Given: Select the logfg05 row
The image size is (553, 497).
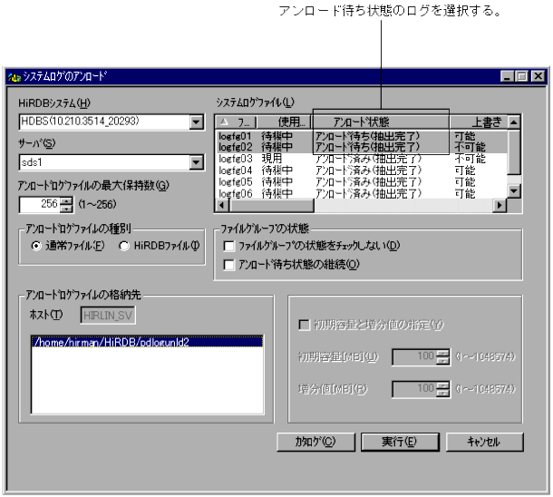Looking at the screenshot, I should 362,182.
